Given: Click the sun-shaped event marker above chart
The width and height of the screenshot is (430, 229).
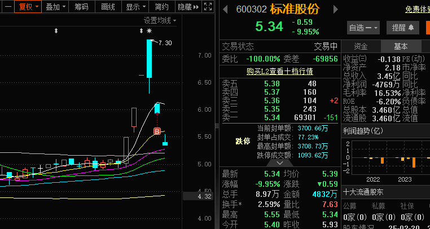Looking at the screenshot, I should (x=149, y=31).
